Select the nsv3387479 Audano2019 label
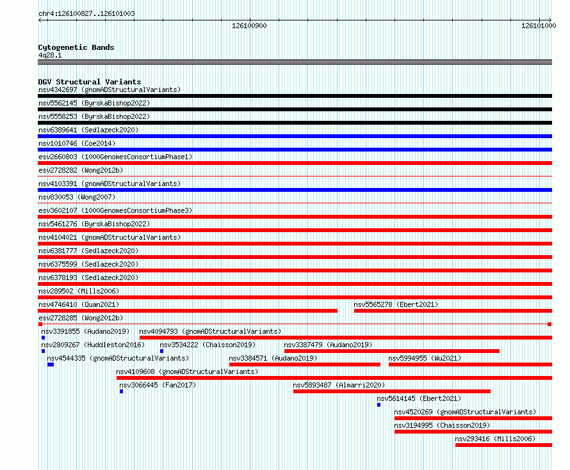This screenshot has width=570, height=470. pyautogui.click(x=328, y=345)
